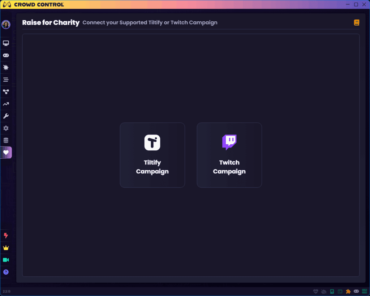Click the orange puzzle piece status icon
The height and width of the screenshot is (296, 370).
coord(348,291)
